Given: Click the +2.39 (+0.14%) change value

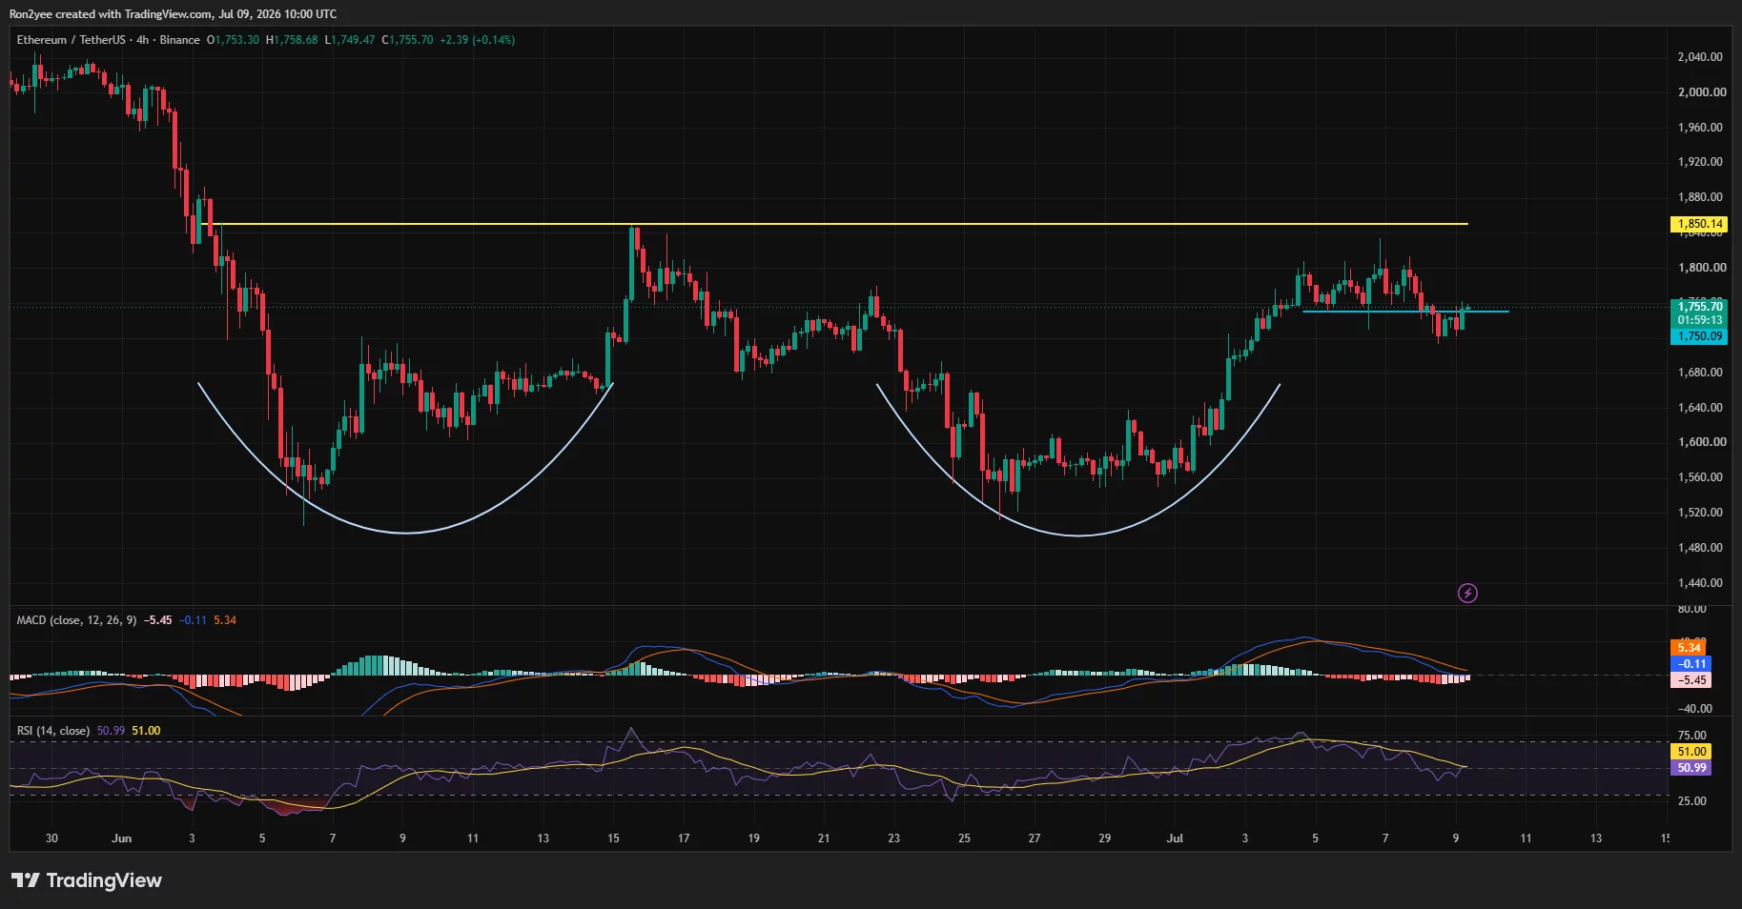Looking at the screenshot, I should (477, 40).
